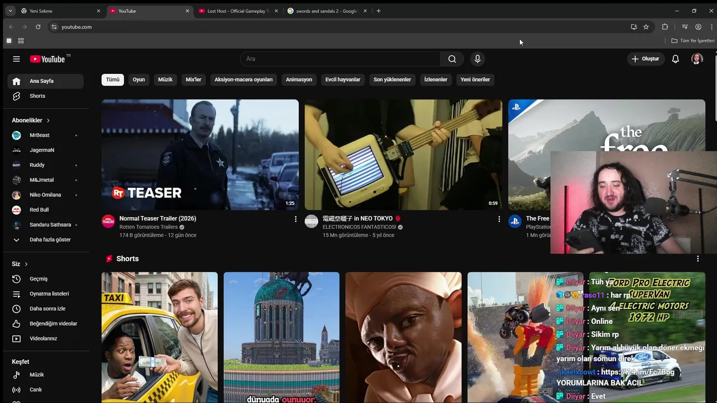The image size is (717, 403).
Task: Expand the Siz section arrow
Action: pyautogui.click(x=26, y=264)
